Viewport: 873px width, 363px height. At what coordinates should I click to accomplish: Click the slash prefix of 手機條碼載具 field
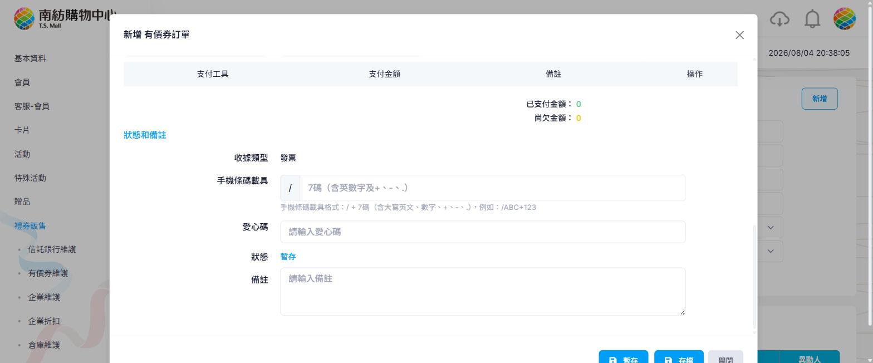pos(290,188)
